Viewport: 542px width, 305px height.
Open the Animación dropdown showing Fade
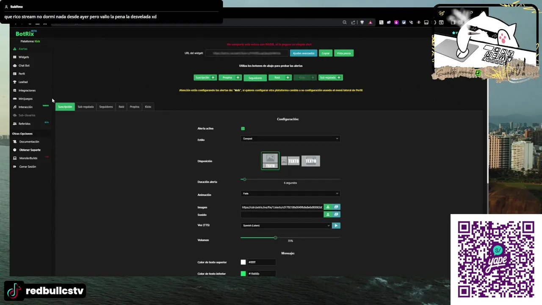pyautogui.click(x=290, y=194)
